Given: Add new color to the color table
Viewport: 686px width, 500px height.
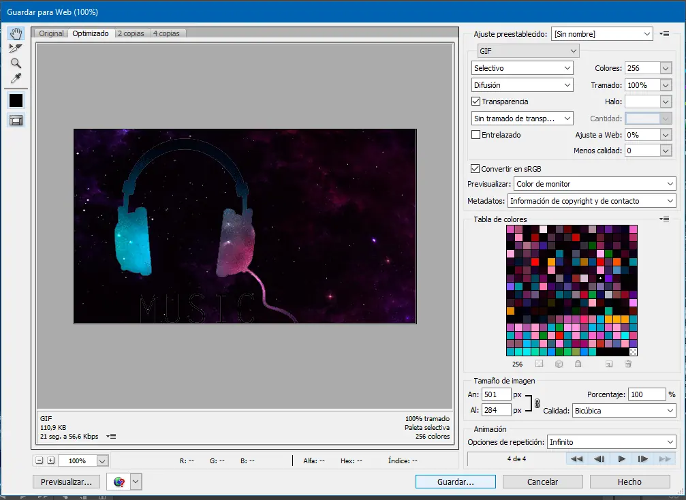Looking at the screenshot, I should [x=608, y=364].
